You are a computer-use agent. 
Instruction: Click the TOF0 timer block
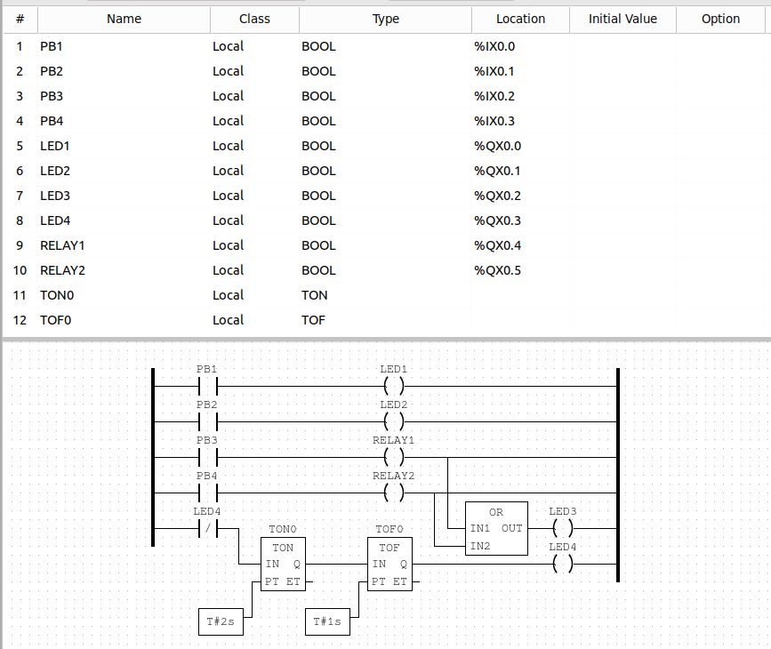pyautogui.click(x=390, y=564)
